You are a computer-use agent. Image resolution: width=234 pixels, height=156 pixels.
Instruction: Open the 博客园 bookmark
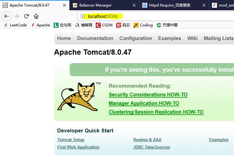pos(84,25)
